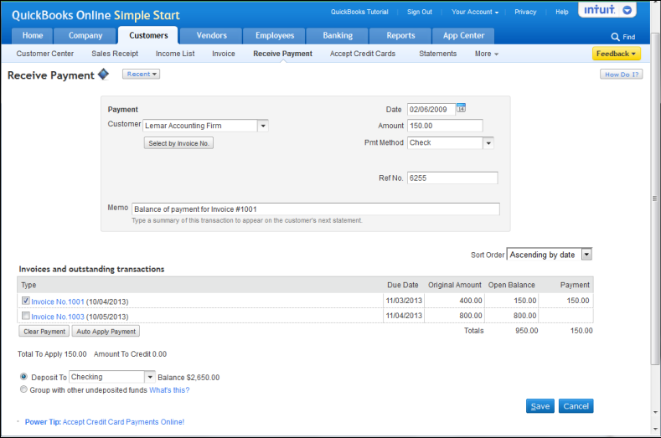Open Accept Credit Cards page
Image resolution: width=661 pixels, height=438 pixels.
363,54
